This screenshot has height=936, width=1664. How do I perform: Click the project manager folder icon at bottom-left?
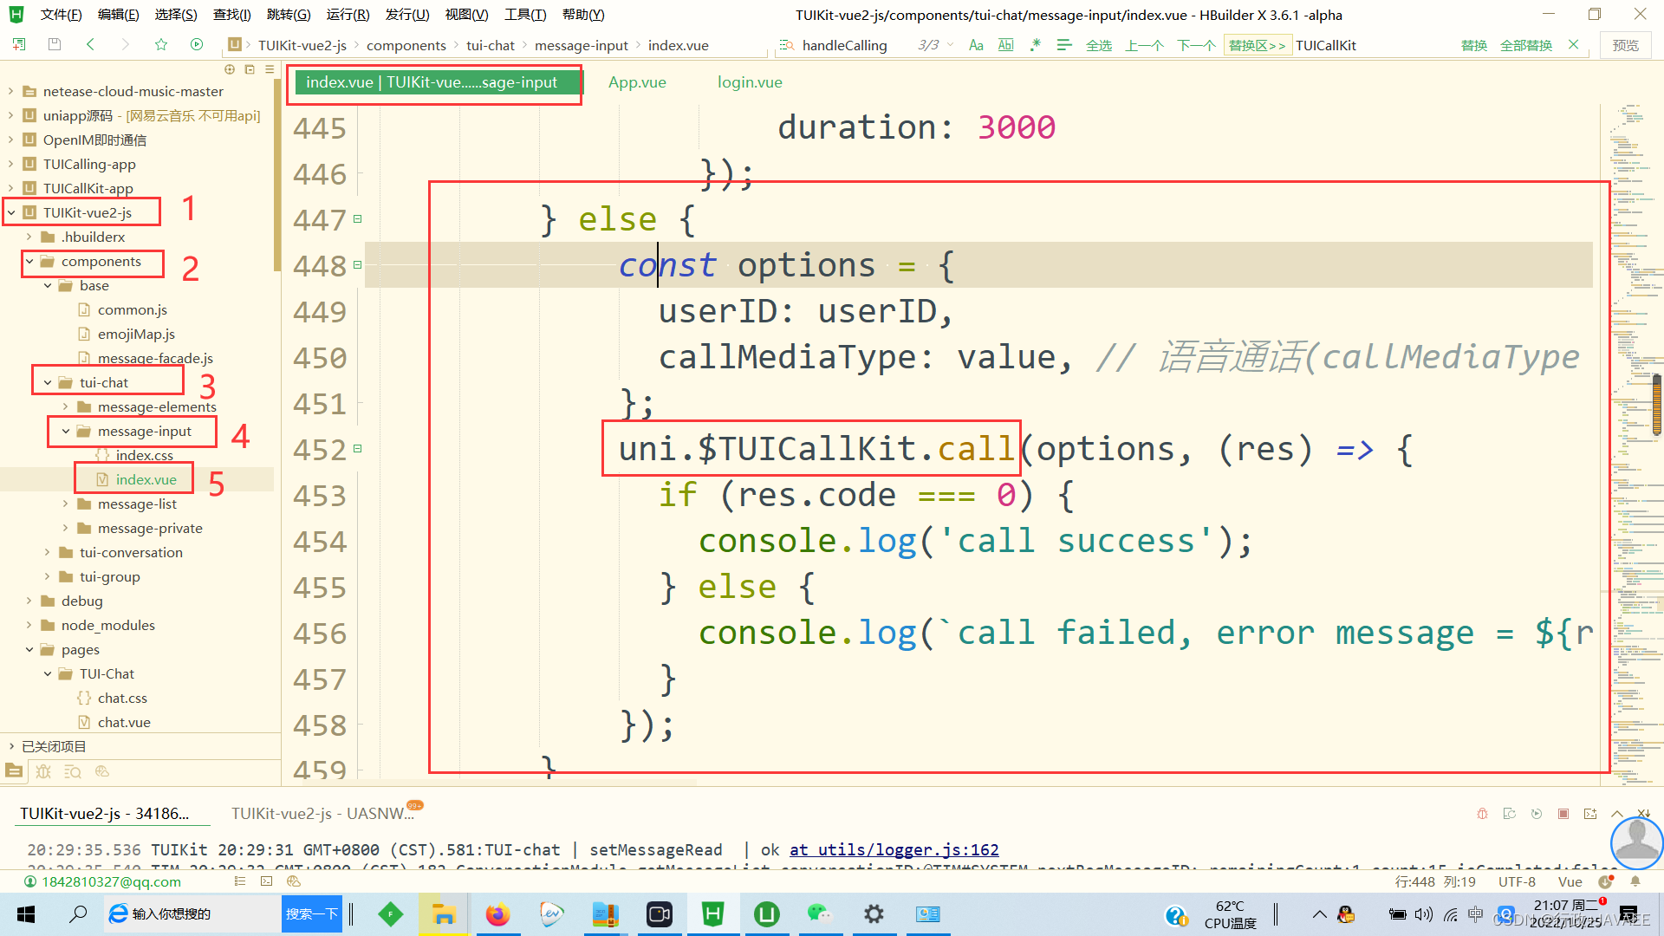click(x=14, y=770)
